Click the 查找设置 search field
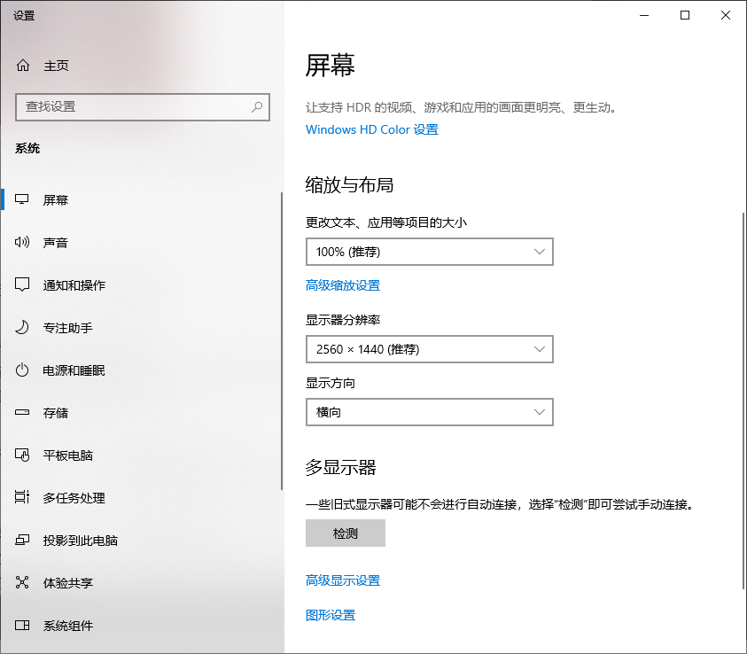The image size is (747, 654). coord(142,106)
